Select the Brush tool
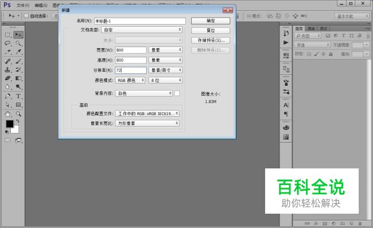 (x=18, y=61)
